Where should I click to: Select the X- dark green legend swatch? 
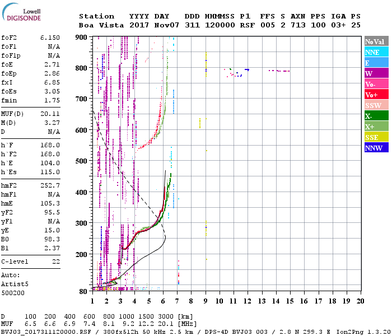click(x=376, y=116)
